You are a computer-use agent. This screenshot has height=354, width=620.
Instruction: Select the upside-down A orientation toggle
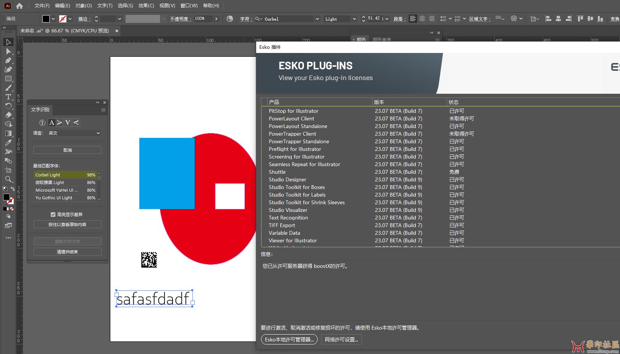point(68,123)
